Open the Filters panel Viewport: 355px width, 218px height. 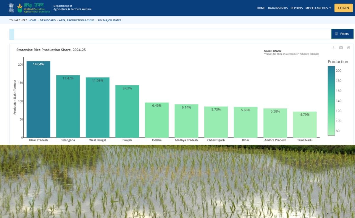click(x=342, y=34)
